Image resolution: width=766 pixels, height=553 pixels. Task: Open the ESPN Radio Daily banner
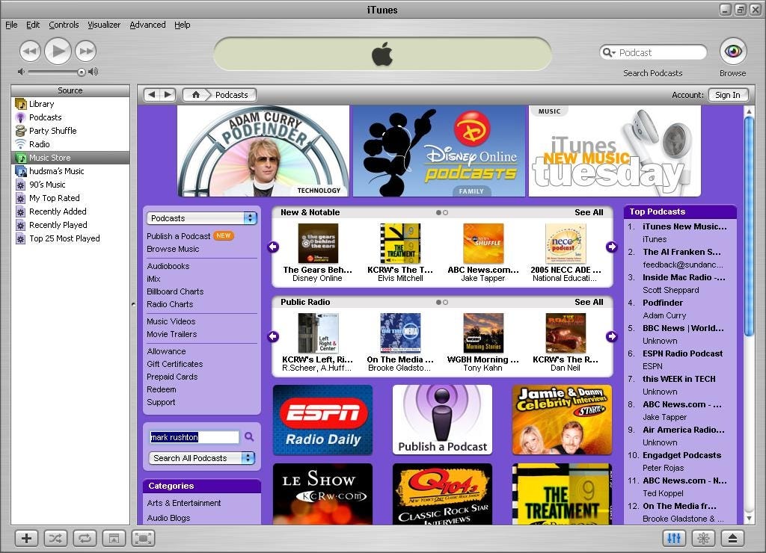[x=322, y=420]
